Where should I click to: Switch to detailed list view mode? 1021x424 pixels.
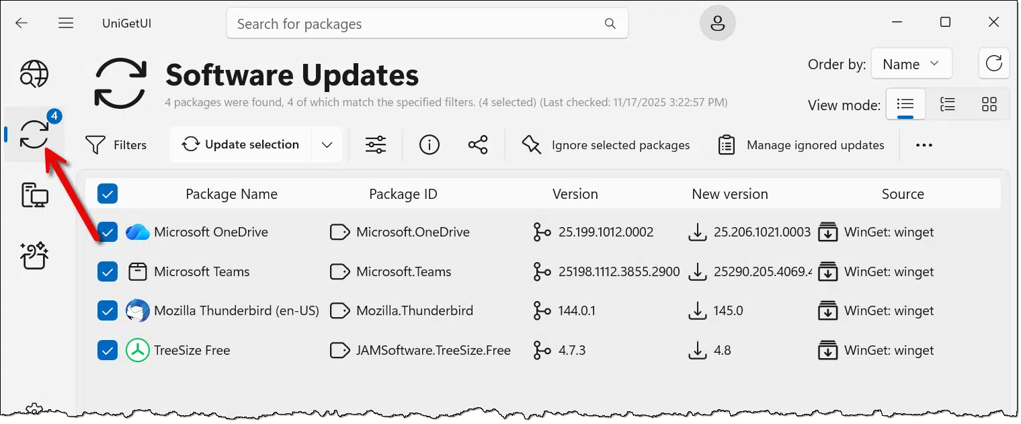pos(948,104)
